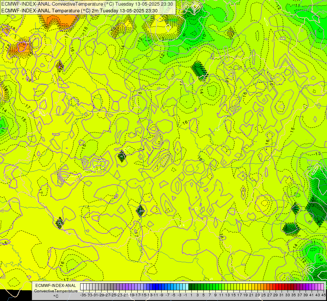Click the Temperature 2m title line
This screenshot has height=301, width=327.
[79, 11]
